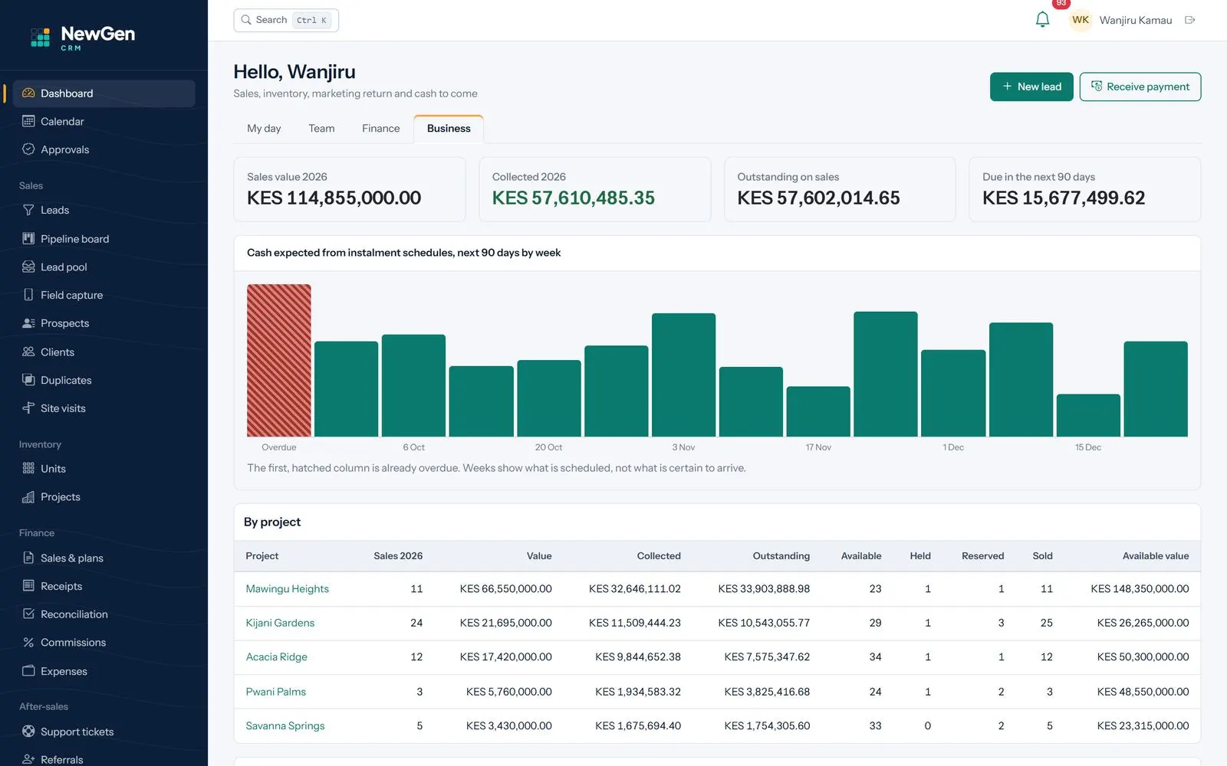Select the Business tab

[449, 129]
